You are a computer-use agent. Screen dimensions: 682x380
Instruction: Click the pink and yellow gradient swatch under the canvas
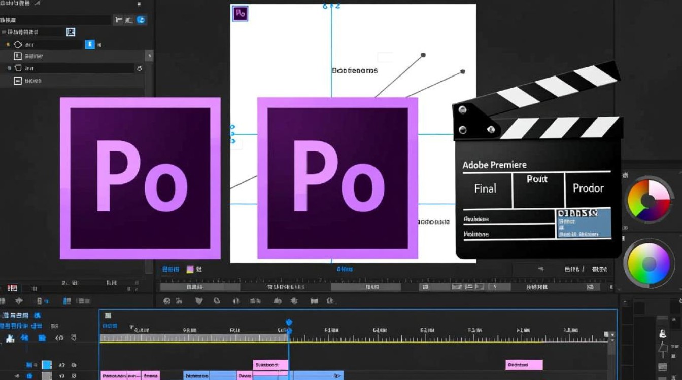(x=190, y=270)
